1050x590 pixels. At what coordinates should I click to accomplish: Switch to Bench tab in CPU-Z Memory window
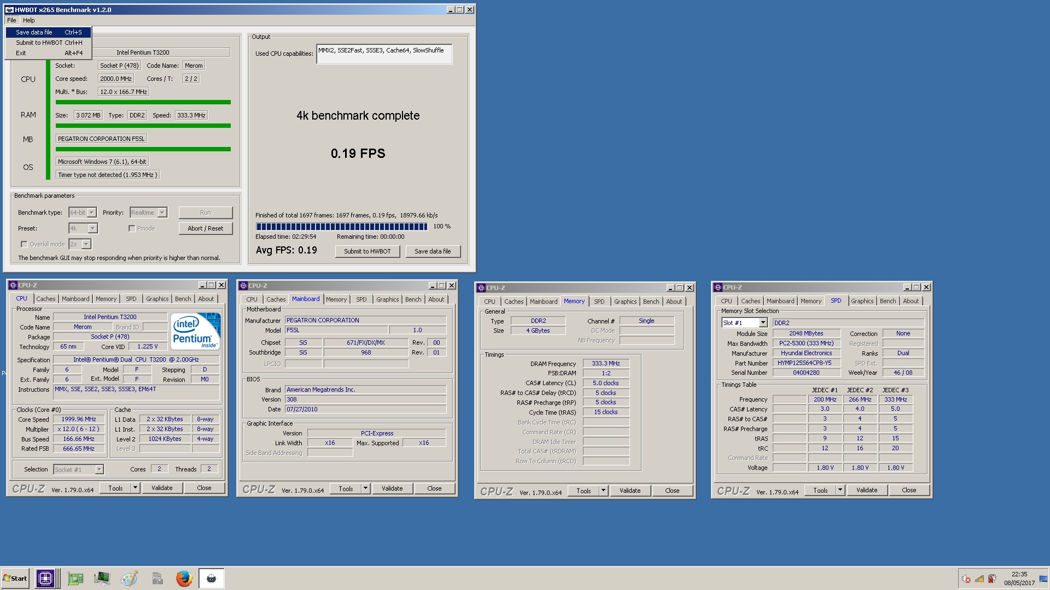click(x=651, y=302)
